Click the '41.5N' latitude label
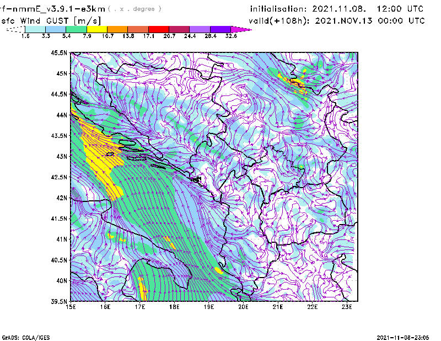This screenshot has height=341, width=441. point(59,219)
